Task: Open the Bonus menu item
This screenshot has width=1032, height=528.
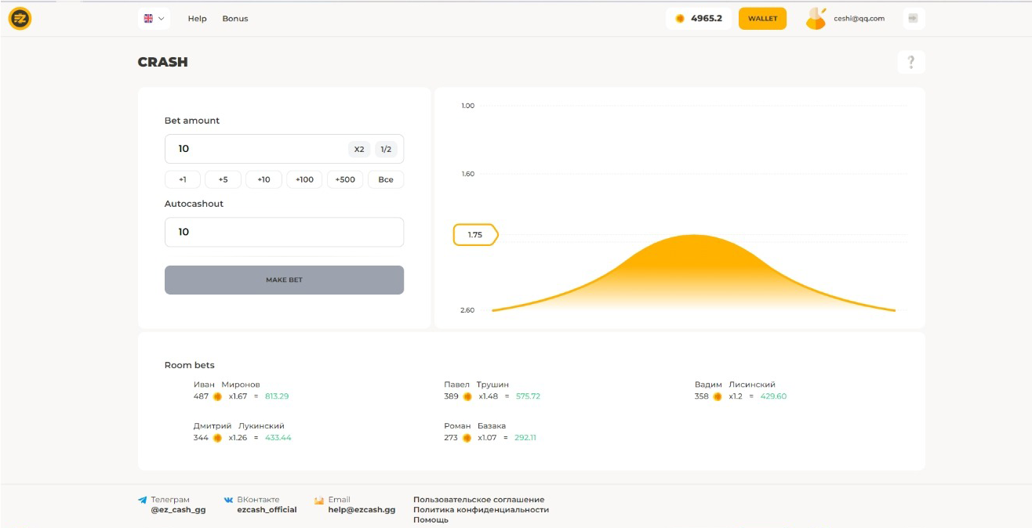Action: click(x=234, y=19)
